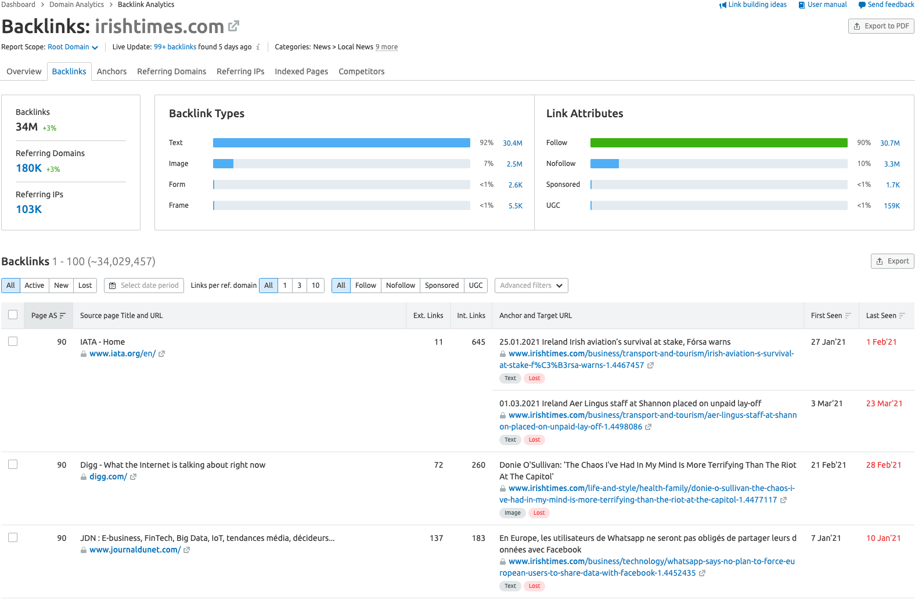Click the Nofollow attribute bar
Screen dimensions: 915x603
(719, 164)
